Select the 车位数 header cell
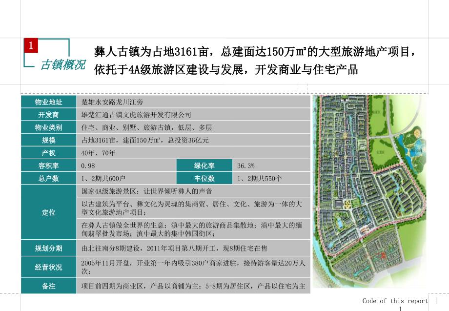This screenshot has width=449, height=311. 204,178
